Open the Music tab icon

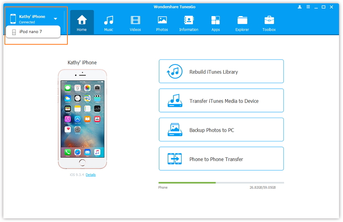(109, 21)
